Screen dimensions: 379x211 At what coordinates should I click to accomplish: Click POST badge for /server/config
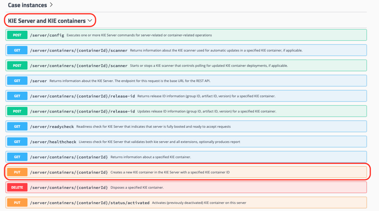click(17, 35)
